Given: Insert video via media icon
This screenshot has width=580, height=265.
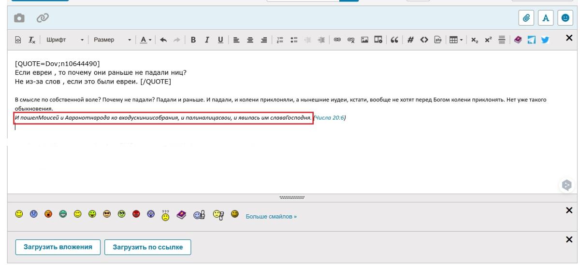Looking at the screenshot, I should 378,40.
